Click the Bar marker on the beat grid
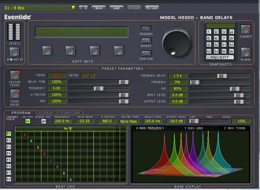 (x=70, y=129)
